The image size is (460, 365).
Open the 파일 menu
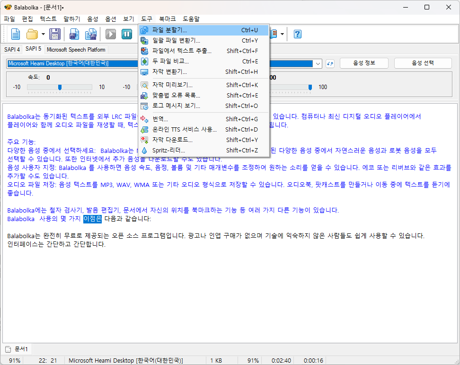(9, 19)
